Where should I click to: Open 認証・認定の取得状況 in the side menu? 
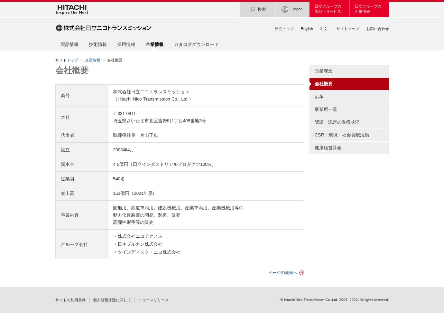click(x=349, y=122)
